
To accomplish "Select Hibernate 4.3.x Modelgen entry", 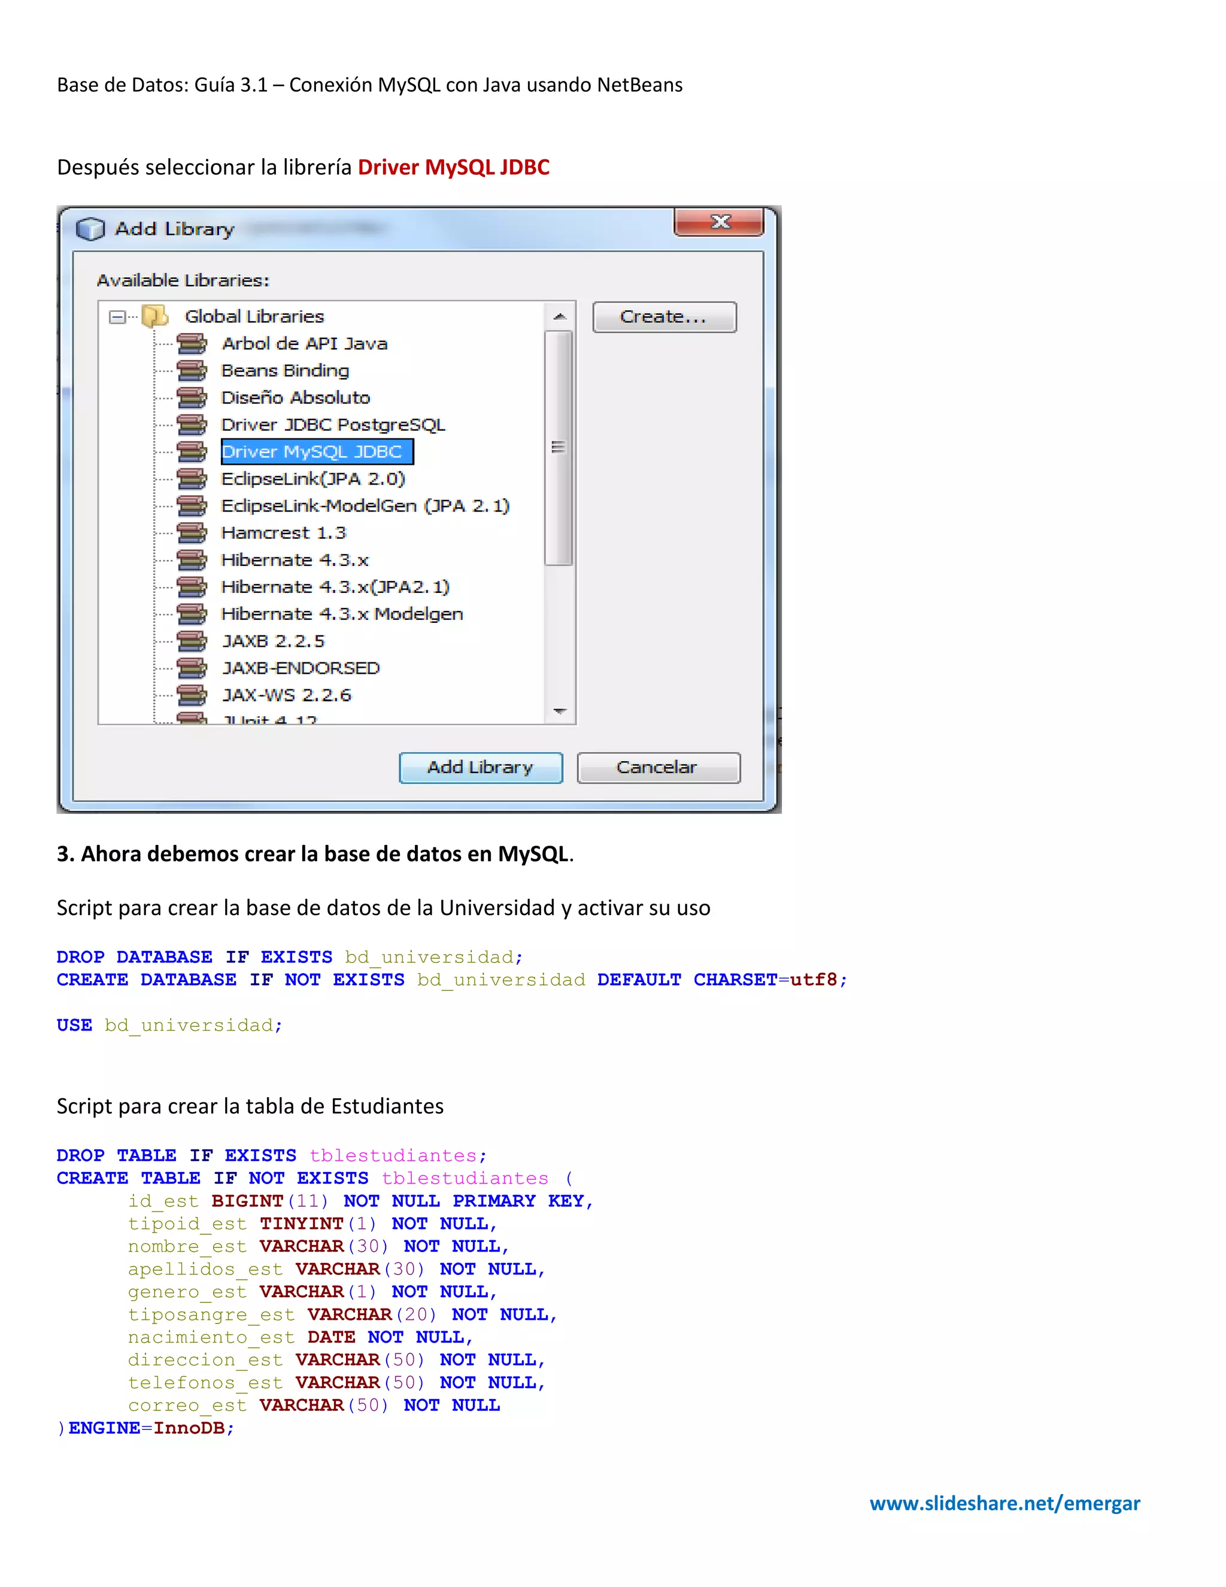I will point(341,614).
